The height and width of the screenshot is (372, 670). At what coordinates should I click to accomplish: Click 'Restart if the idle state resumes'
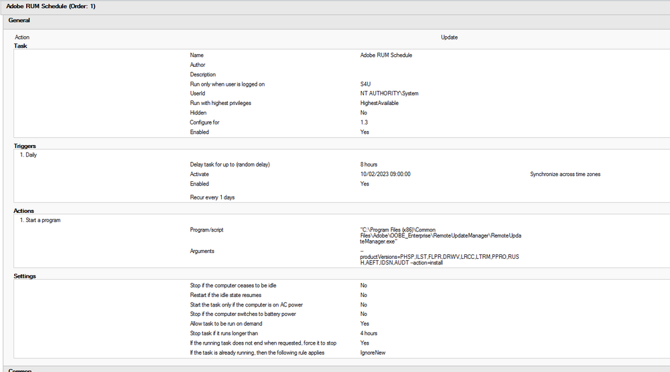pyautogui.click(x=226, y=295)
